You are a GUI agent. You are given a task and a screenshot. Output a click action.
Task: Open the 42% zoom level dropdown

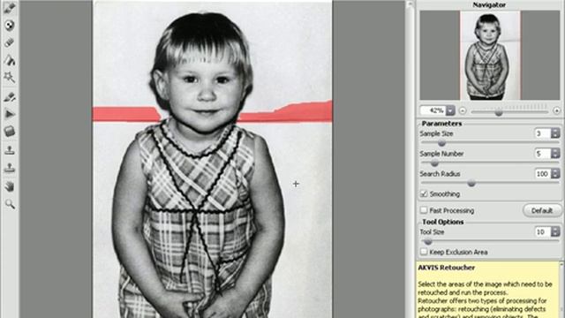pyautogui.click(x=450, y=110)
